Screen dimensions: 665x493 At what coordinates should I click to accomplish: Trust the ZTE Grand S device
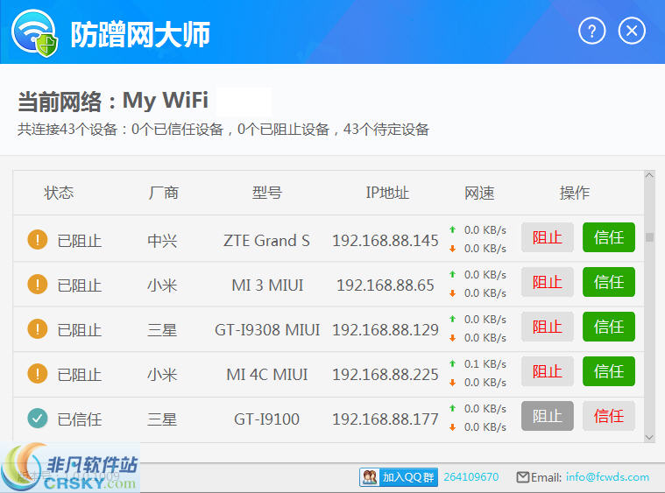click(609, 237)
